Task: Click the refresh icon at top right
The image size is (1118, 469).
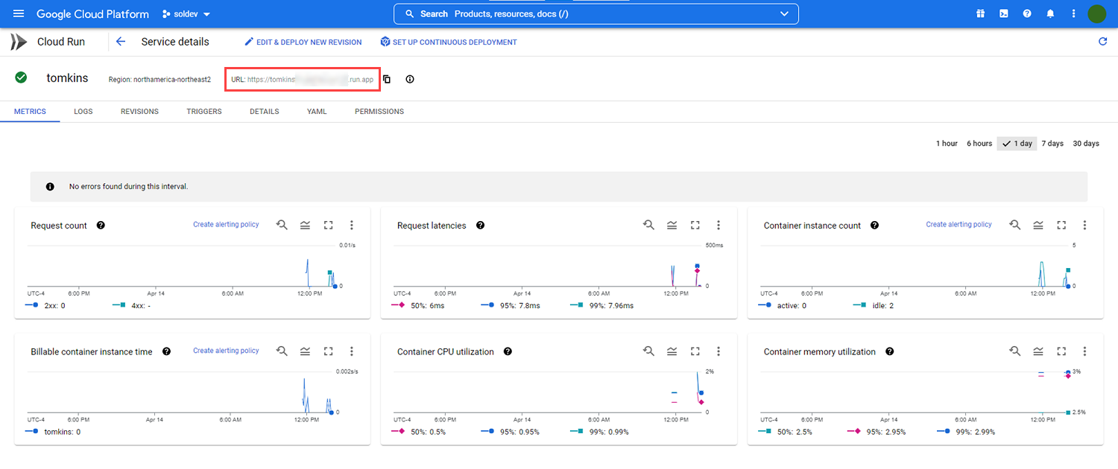Action: point(1102,42)
